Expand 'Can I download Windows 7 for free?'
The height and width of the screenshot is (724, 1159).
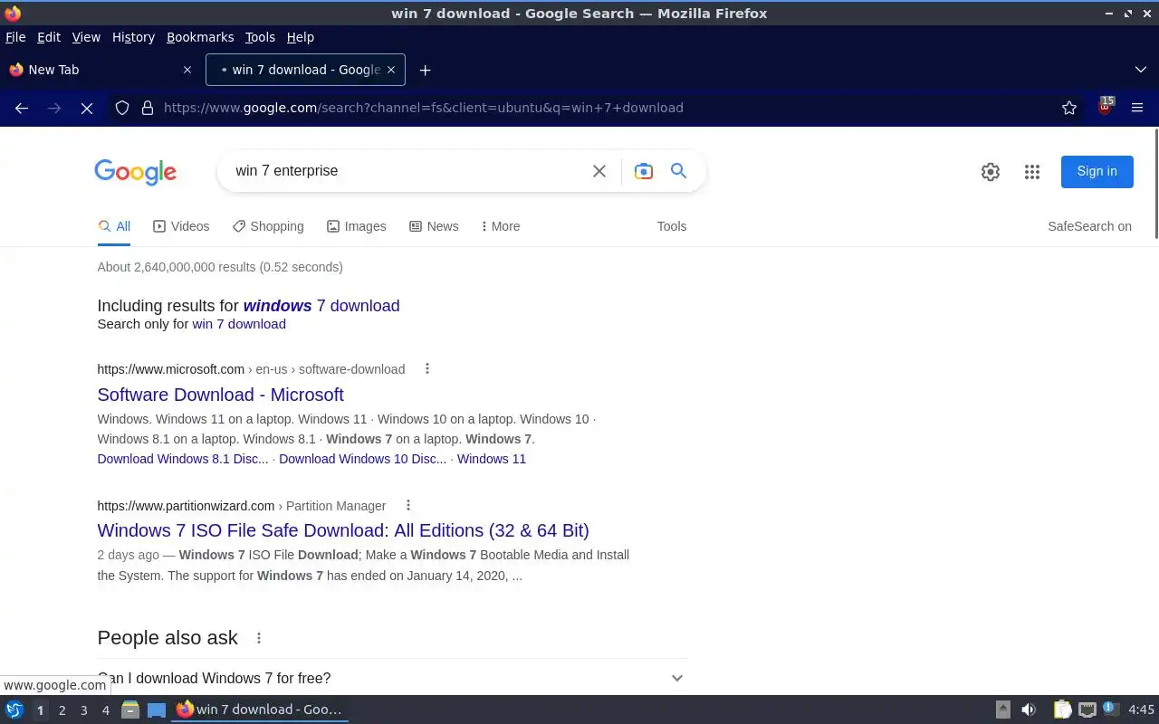tap(393, 678)
